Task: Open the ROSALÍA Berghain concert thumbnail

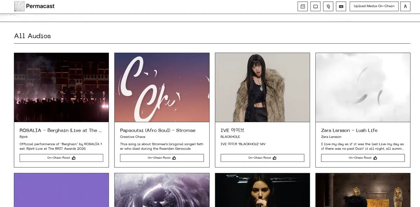Action: pos(61,87)
